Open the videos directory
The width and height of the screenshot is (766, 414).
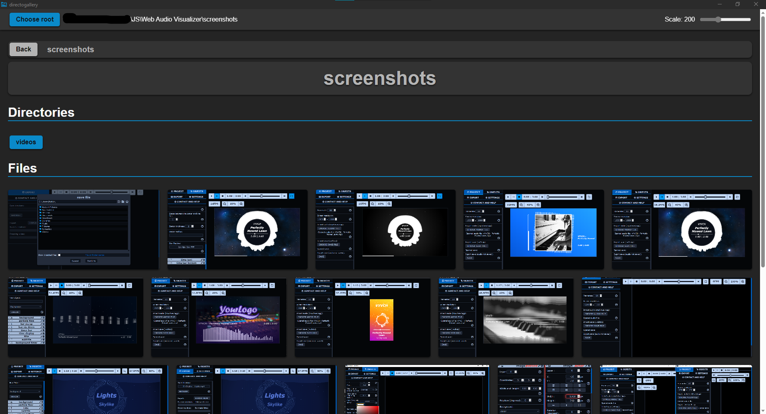[26, 142]
